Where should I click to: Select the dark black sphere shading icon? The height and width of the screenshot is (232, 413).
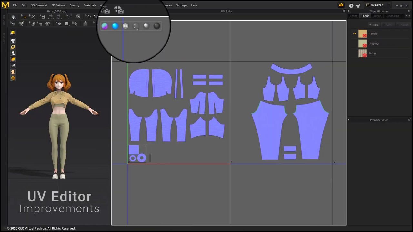tap(157, 26)
